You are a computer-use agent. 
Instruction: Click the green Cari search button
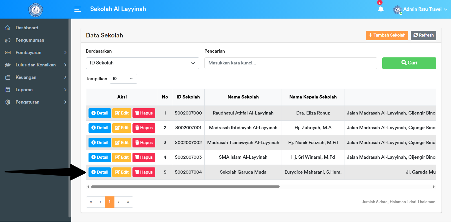click(409, 63)
